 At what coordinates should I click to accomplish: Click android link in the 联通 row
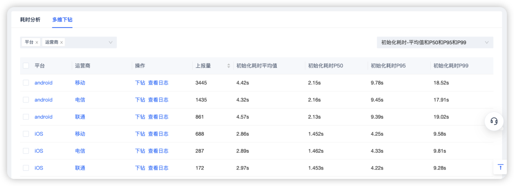coord(44,117)
